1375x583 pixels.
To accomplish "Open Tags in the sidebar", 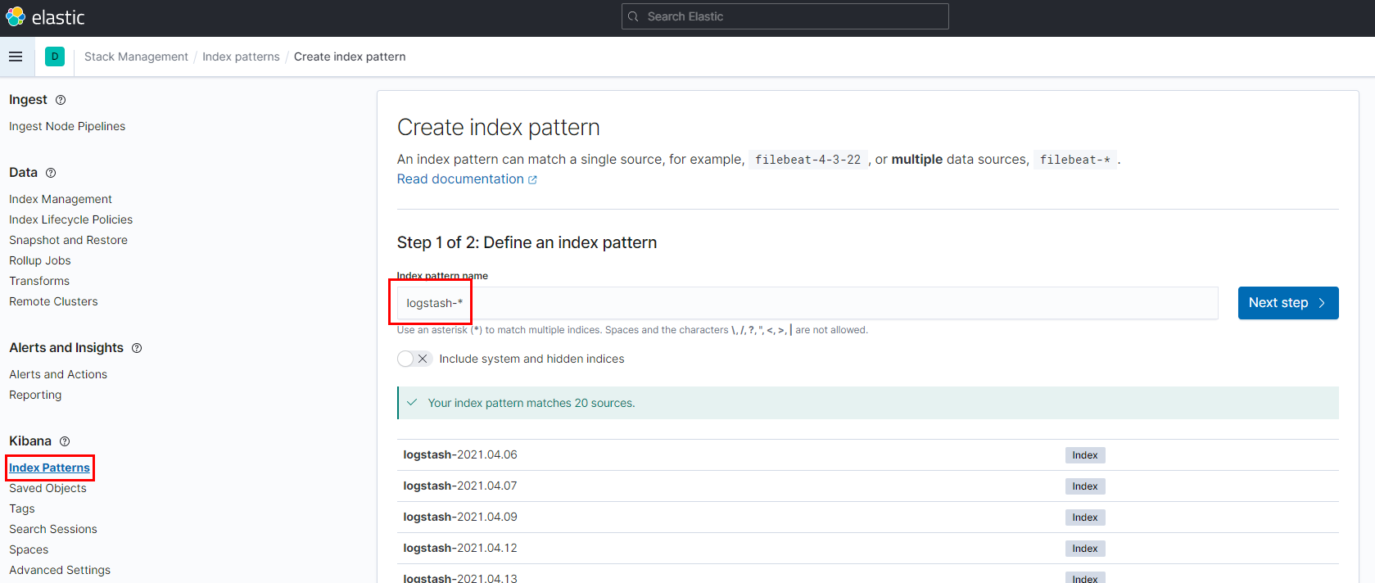I will (22, 508).
